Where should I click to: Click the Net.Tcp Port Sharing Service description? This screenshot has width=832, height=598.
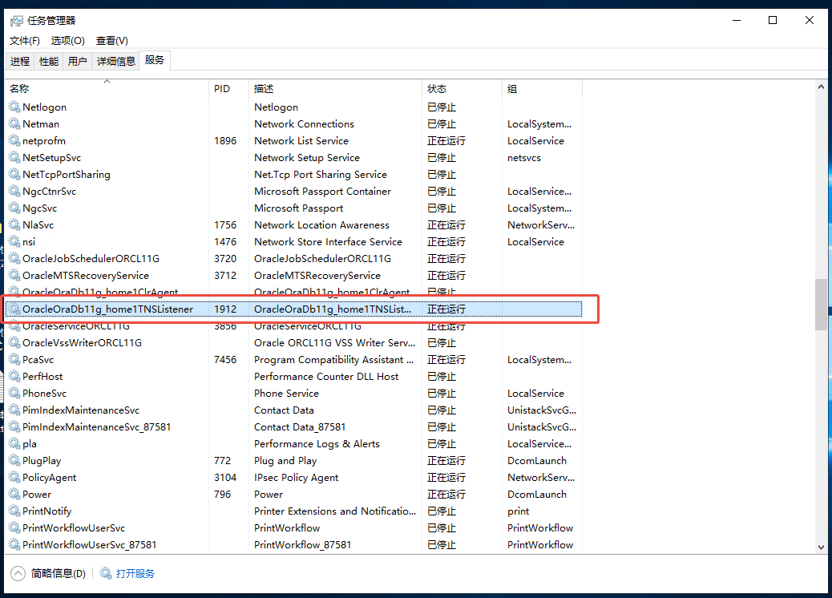[x=321, y=174]
